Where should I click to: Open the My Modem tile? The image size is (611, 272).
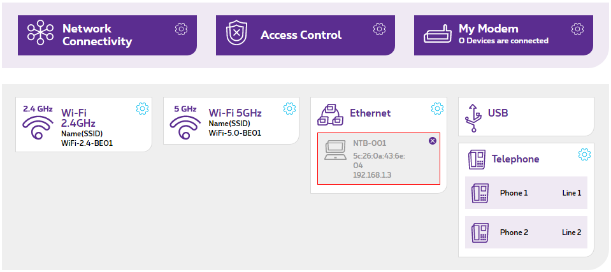tap(503, 35)
